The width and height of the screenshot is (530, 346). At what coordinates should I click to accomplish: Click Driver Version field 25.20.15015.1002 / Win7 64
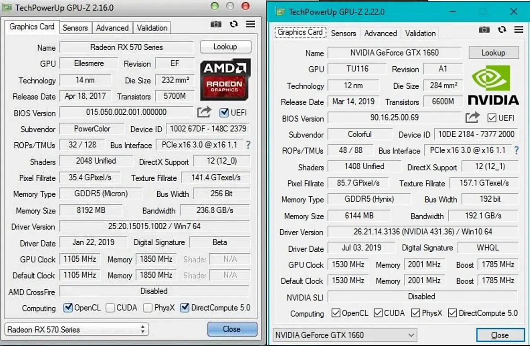155,226
